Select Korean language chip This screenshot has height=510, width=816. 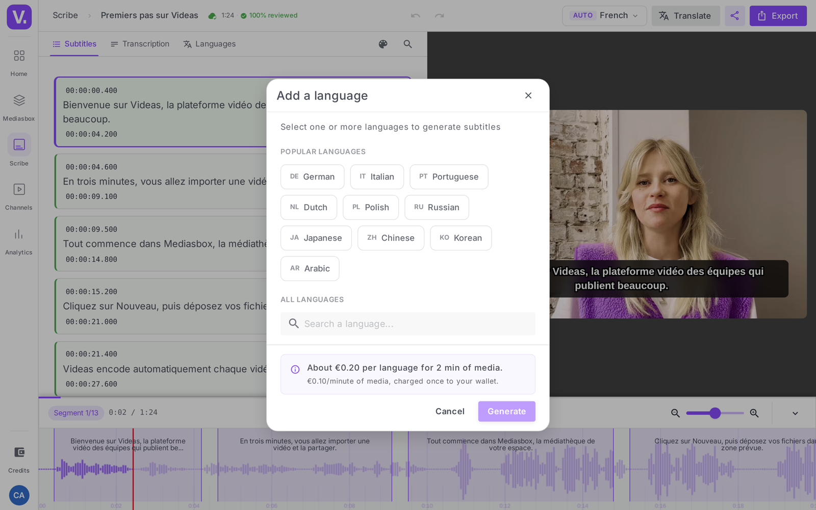[x=461, y=238]
